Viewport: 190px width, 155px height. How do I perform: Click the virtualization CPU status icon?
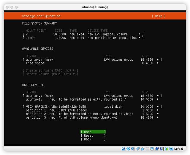162,148
